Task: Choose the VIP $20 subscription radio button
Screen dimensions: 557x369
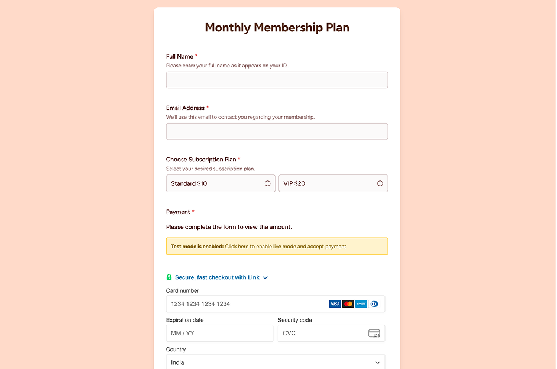Action: (380, 183)
